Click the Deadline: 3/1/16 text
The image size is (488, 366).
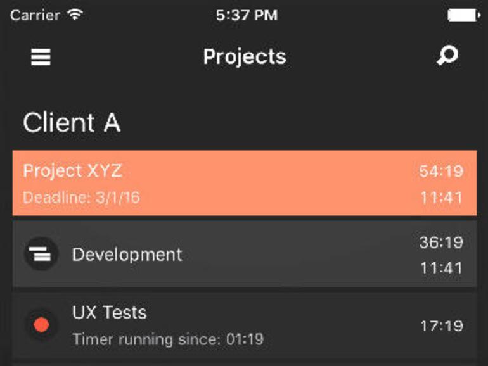click(x=81, y=198)
